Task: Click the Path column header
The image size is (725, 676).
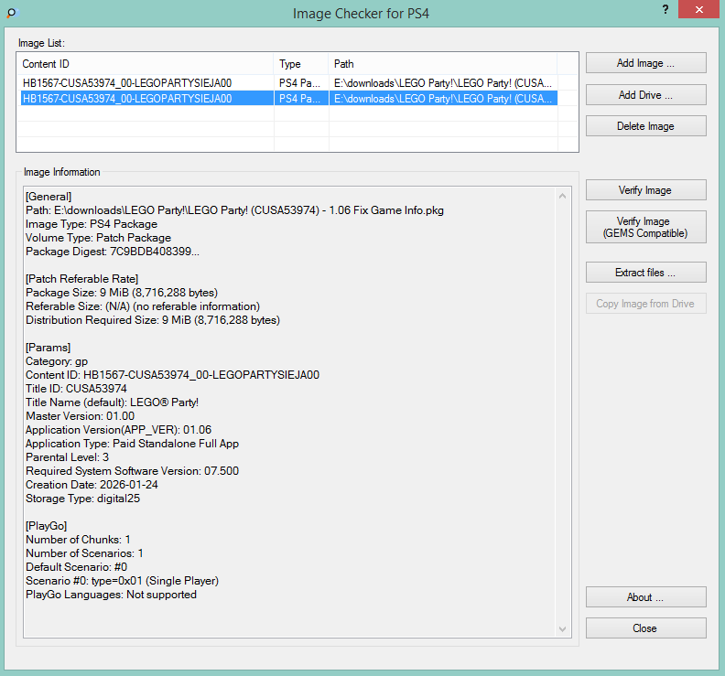Action: [x=443, y=64]
